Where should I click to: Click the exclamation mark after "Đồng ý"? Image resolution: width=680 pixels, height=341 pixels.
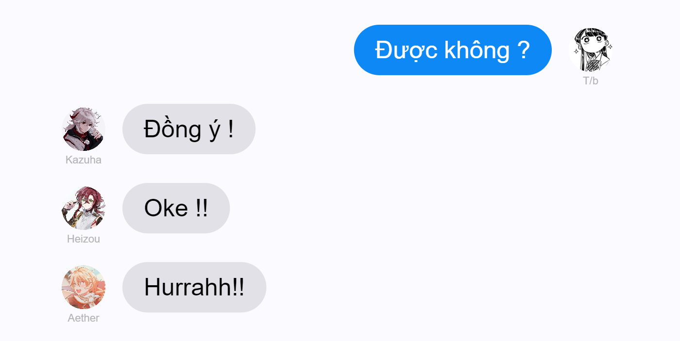[x=230, y=130]
